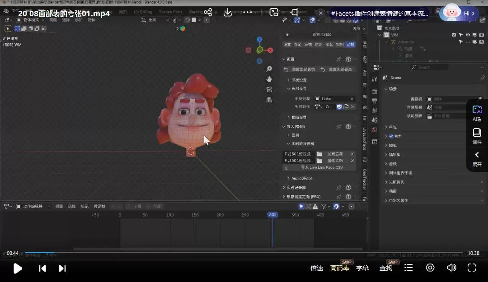
Task: Click the red X axis gizmo ball
Action: click(x=270, y=50)
